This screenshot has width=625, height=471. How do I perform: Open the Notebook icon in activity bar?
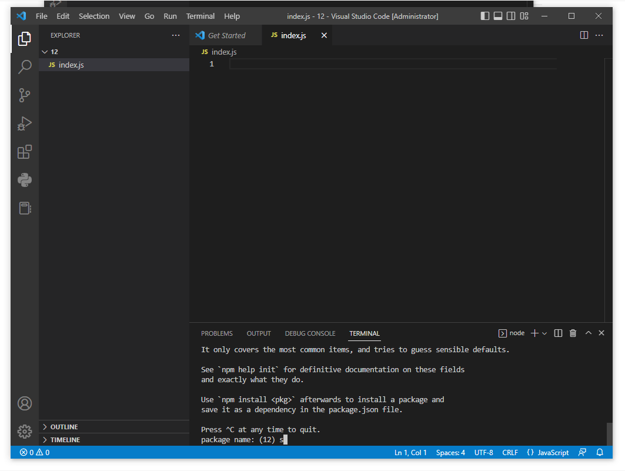click(x=24, y=208)
